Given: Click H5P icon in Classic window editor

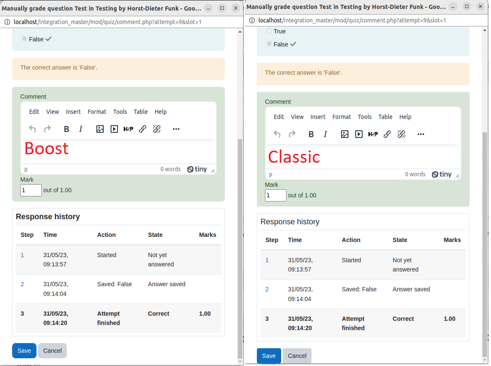Looking at the screenshot, I should click(x=373, y=134).
